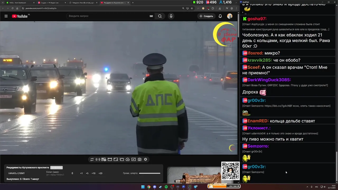338x190 pixels.
Task: Click the audio broadcast waves icon
Action: point(98,159)
